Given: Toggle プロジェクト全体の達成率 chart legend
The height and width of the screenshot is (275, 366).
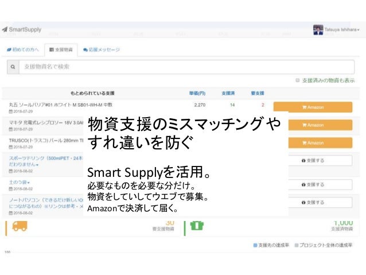Looking at the screenshot, I should [324, 245].
